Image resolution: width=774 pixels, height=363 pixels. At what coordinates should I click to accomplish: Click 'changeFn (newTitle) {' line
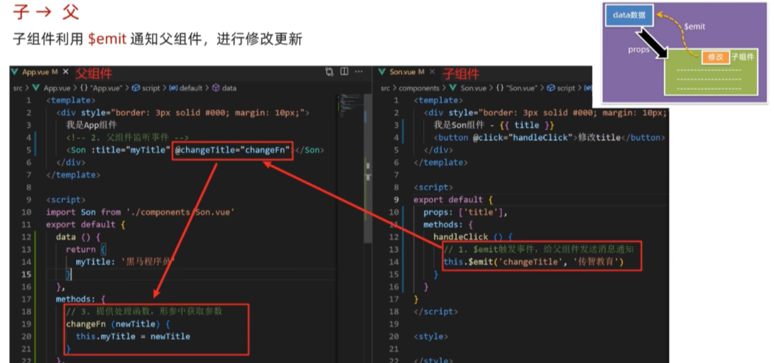coord(118,324)
